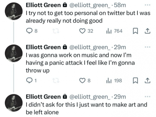156x117 pixels.
Task: Like the tweet with 32 likes
Action: pos(86,31)
